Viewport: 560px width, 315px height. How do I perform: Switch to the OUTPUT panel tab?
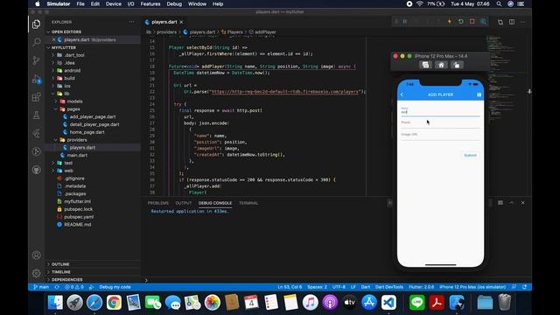coord(184,203)
